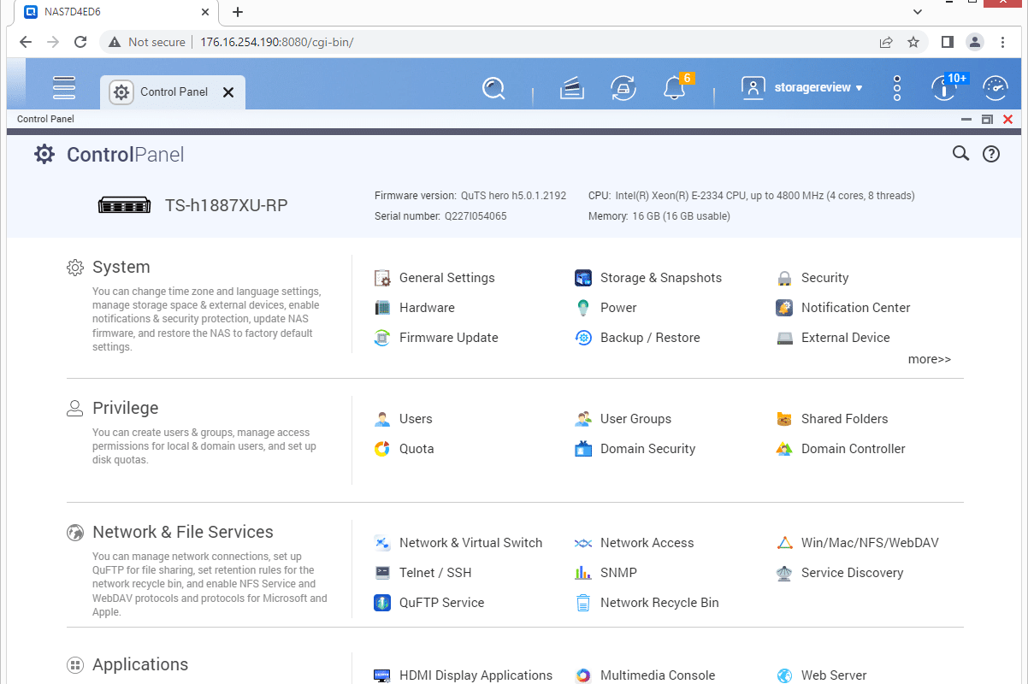Image resolution: width=1028 pixels, height=684 pixels.
Task: Open the Multimedia Console link
Action: click(x=658, y=675)
